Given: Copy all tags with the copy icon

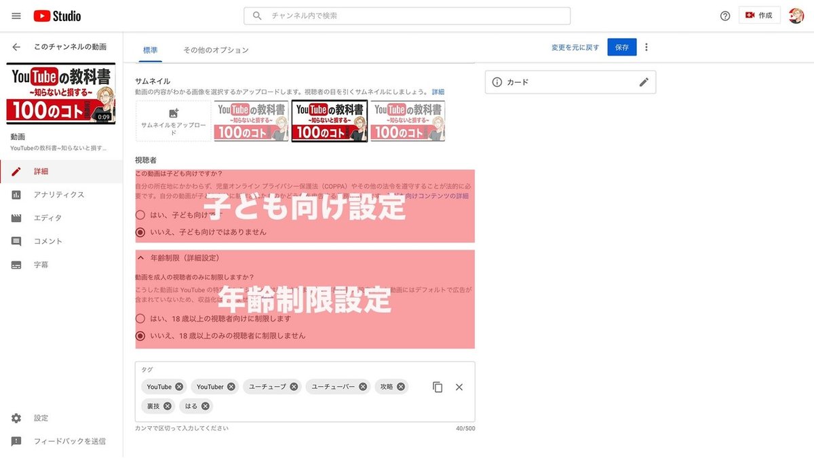Looking at the screenshot, I should coord(438,387).
